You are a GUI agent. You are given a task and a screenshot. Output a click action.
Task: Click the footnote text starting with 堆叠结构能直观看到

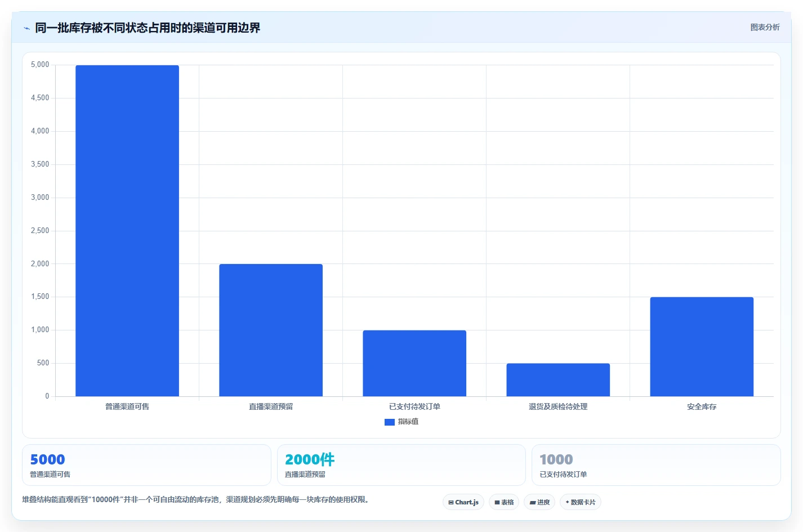[x=197, y=499]
